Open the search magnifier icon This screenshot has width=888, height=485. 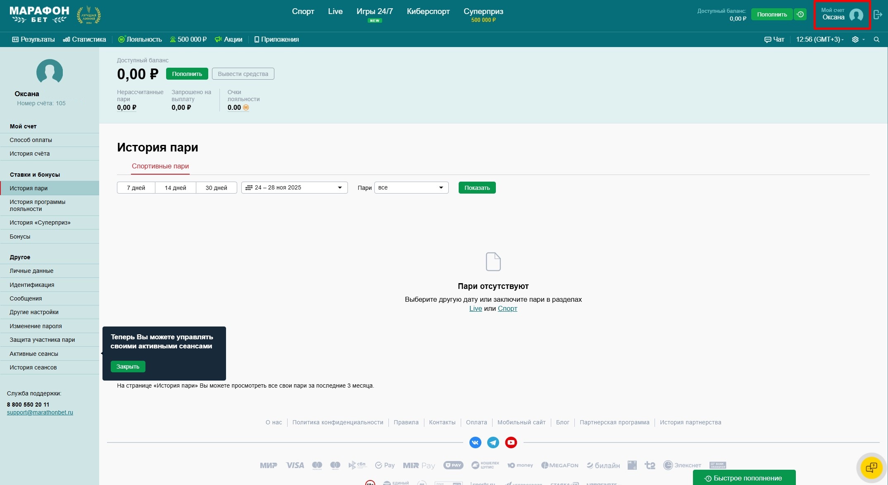876,40
